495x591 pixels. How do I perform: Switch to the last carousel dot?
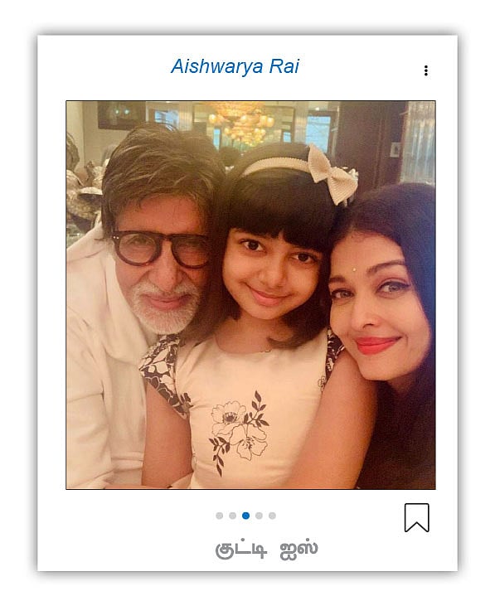(x=272, y=516)
